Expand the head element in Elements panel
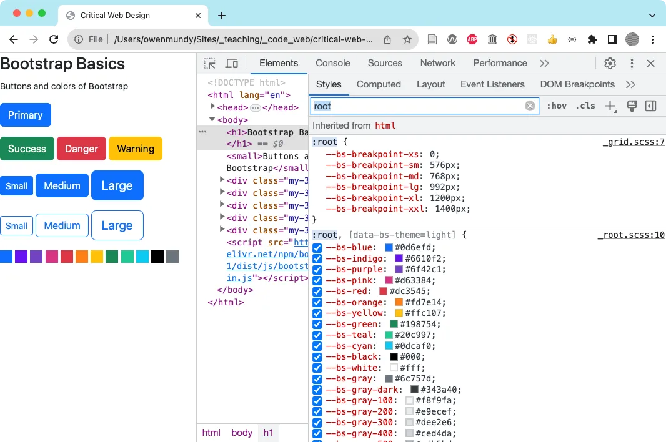Screen dimensions: 666x442 [212, 106]
